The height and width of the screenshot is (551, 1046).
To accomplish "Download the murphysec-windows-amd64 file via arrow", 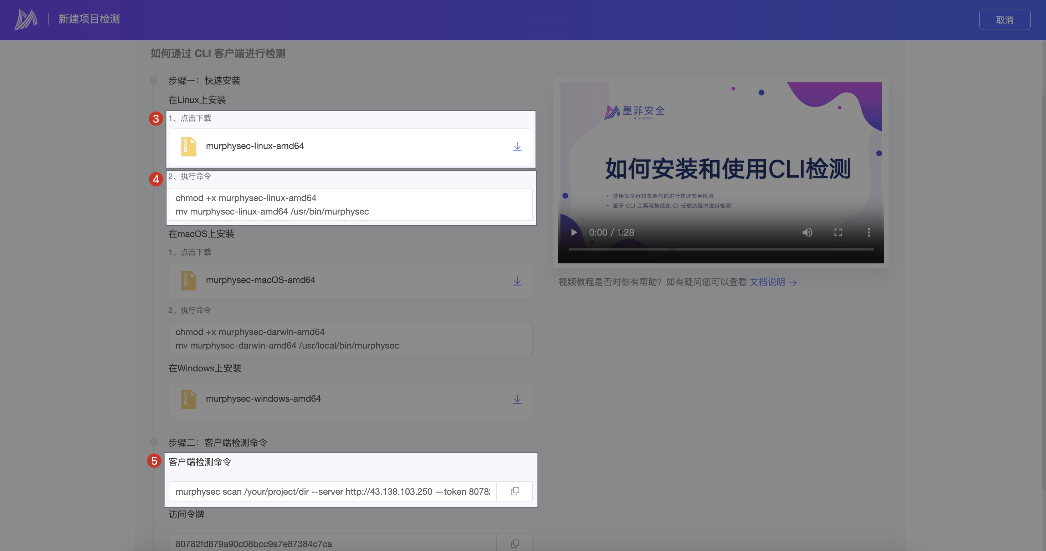I will pyautogui.click(x=517, y=400).
